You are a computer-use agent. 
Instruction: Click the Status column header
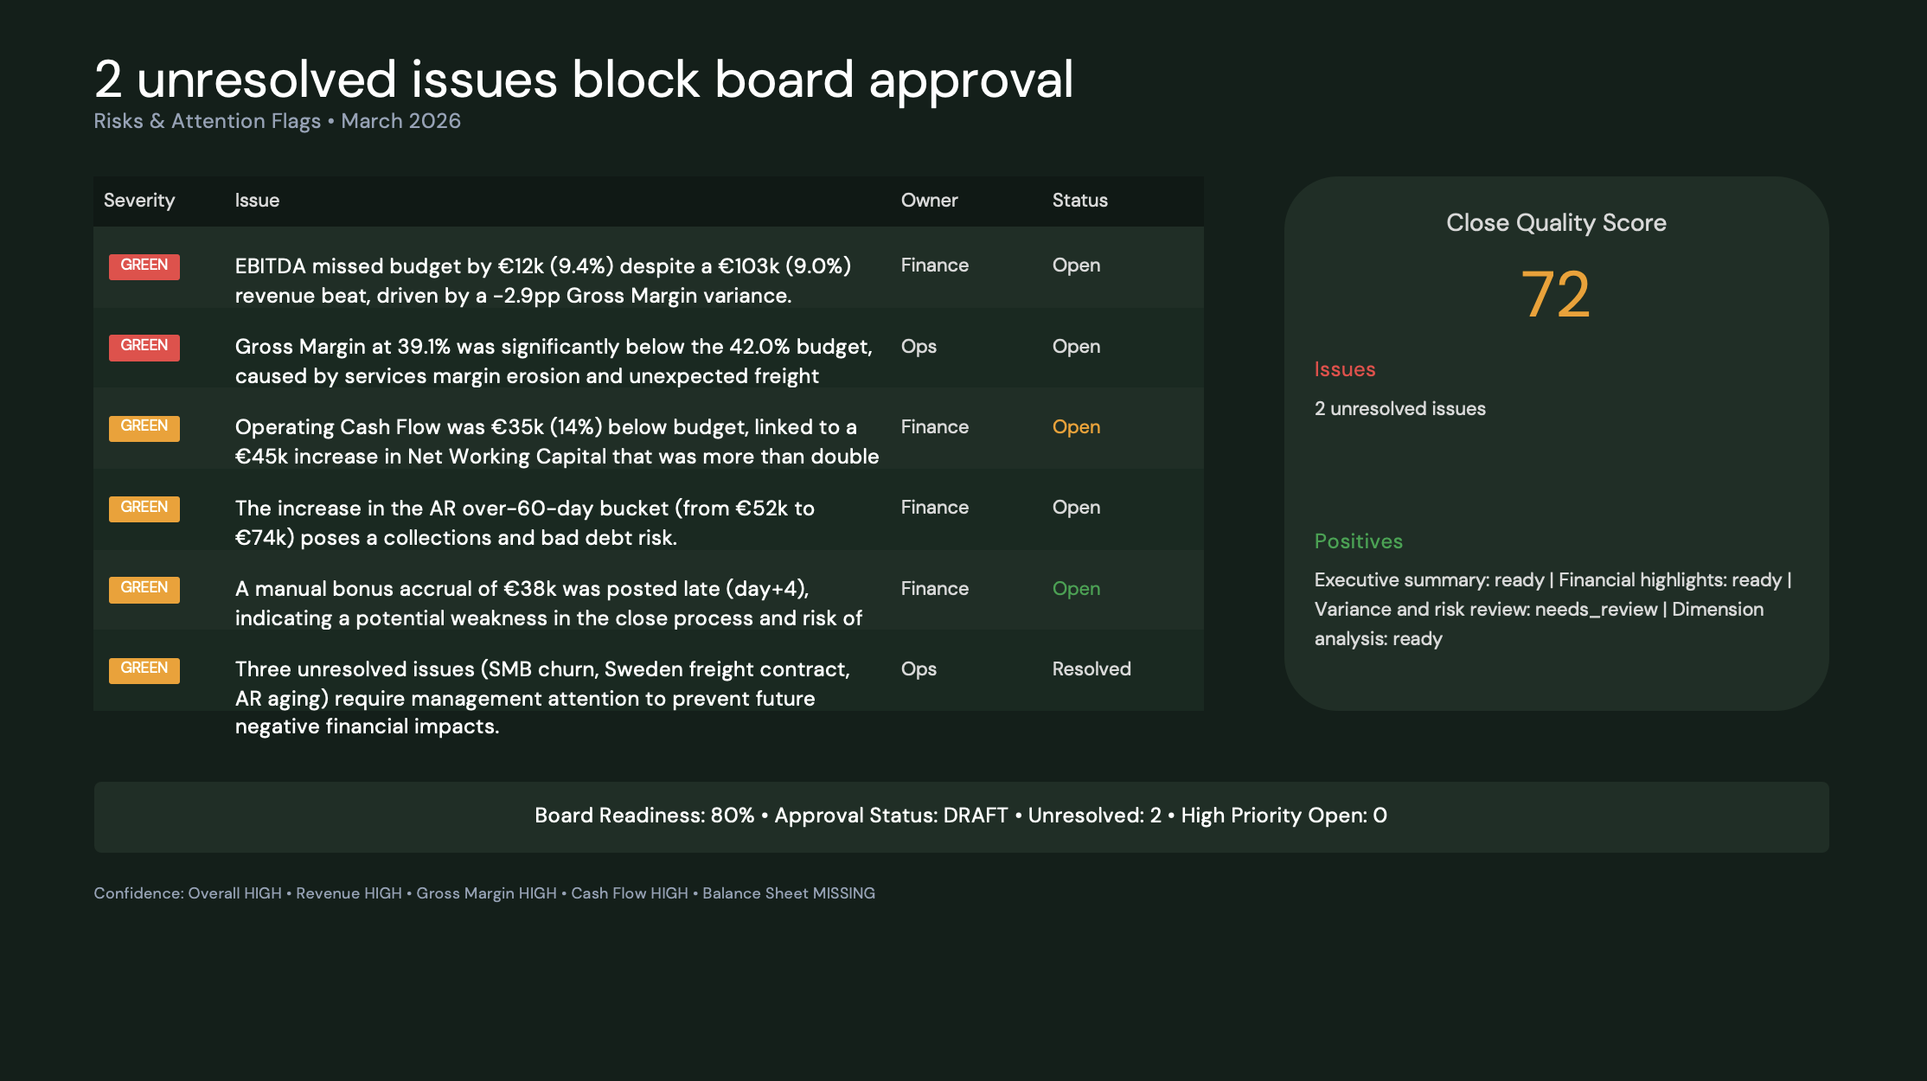coord(1079,201)
